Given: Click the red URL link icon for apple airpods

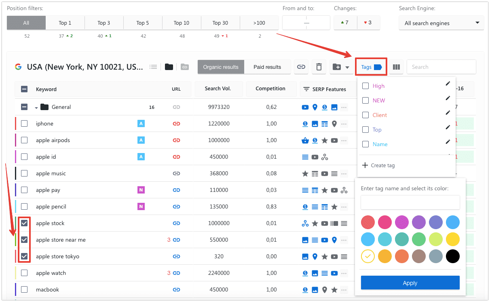Looking at the screenshot, I should [x=176, y=140].
